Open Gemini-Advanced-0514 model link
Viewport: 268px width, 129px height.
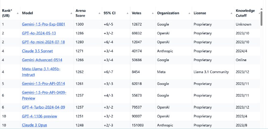tap(42, 60)
